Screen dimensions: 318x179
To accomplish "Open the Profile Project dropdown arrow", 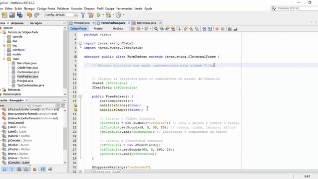I will 123,15.
